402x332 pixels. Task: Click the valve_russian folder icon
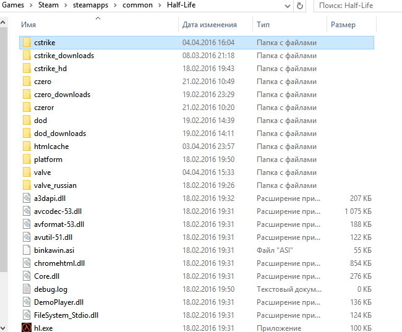tap(27, 185)
